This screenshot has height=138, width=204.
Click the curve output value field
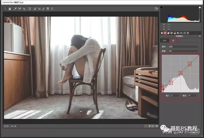pyautogui.click(x=192, y=95)
